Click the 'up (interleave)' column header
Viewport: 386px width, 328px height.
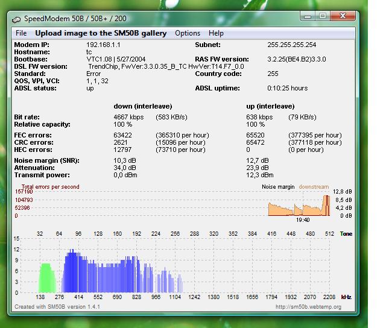pyautogui.click(x=270, y=106)
